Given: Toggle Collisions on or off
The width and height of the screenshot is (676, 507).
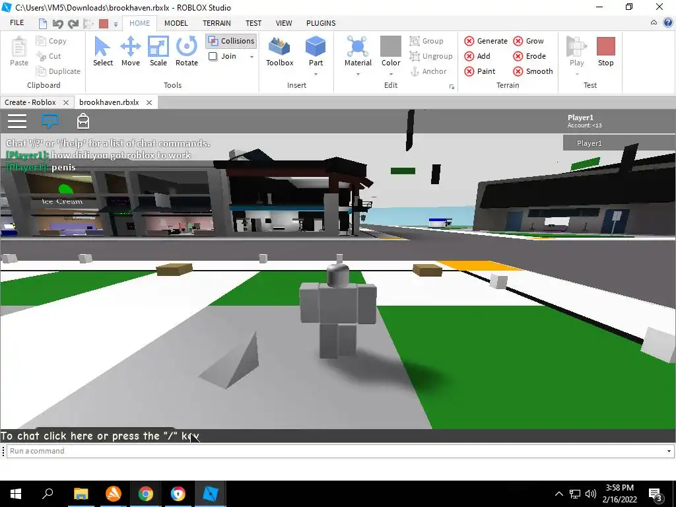Looking at the screenshot, I should [x=231, y=41].
